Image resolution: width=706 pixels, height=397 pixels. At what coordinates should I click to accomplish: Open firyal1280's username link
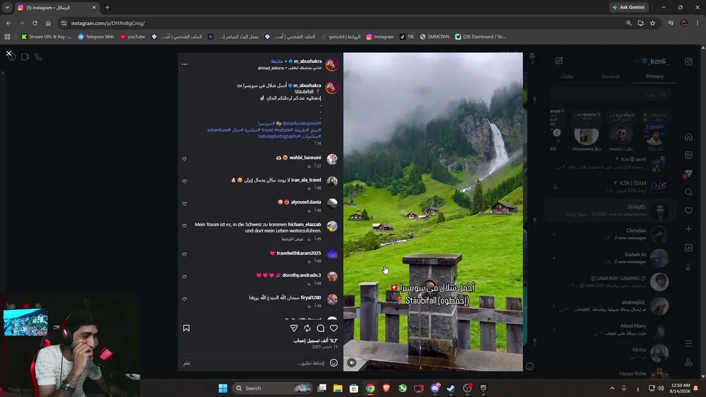311,298
